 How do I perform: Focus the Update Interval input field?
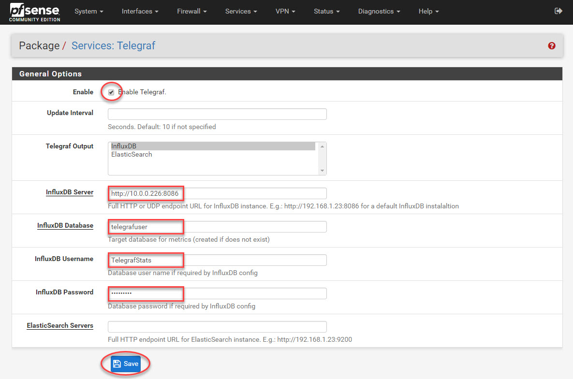click(x=217, y=114)
